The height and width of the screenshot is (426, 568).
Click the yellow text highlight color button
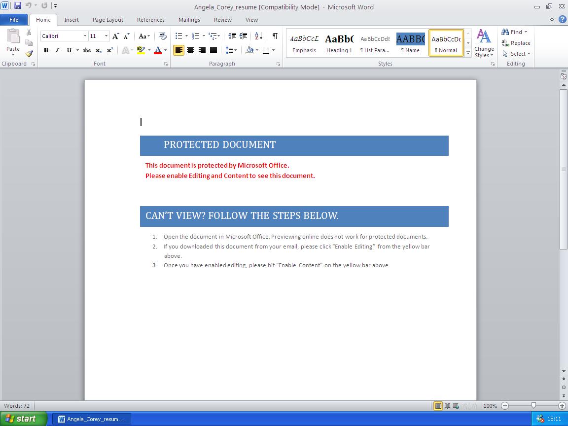tap(141, 50)
